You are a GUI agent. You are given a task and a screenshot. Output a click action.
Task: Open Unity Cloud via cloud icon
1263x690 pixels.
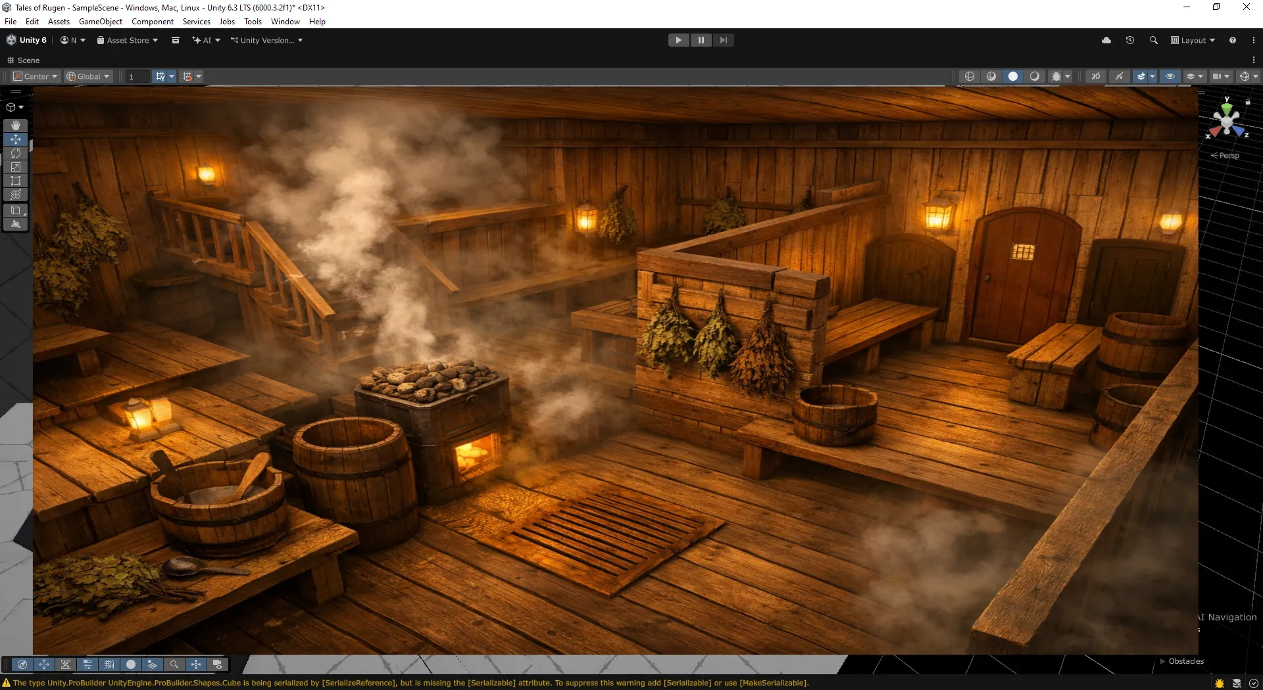[x=1106, y=40]
